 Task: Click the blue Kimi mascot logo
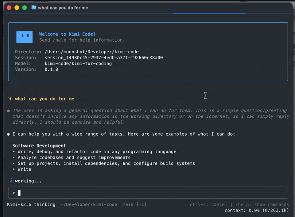(x=24, y=37)
